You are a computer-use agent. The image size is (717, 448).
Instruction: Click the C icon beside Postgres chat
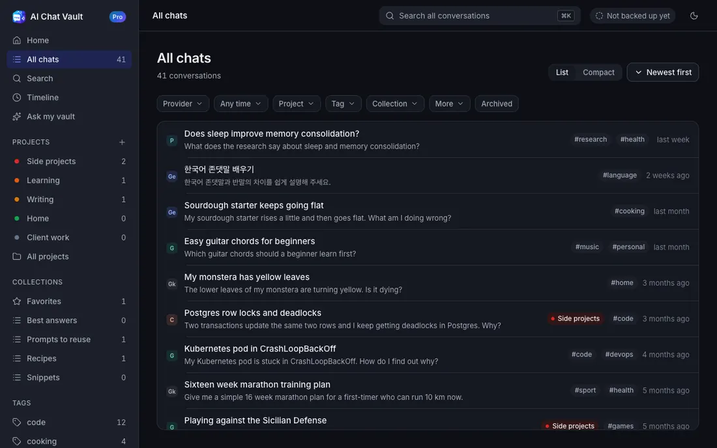[x=172, y=320]
